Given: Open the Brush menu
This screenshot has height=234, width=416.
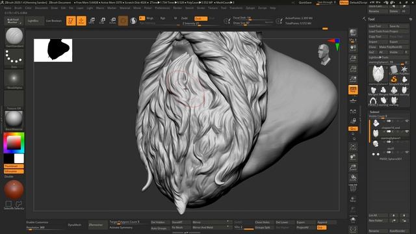Looking at the screenshot, I should (x=18, y=8).
